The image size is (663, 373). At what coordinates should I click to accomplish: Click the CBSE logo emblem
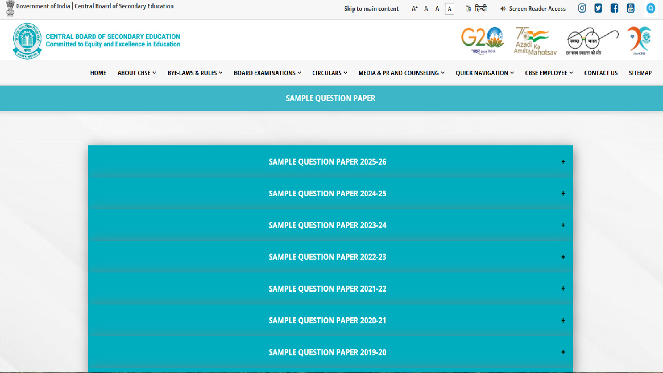click(x=27, y=41)
